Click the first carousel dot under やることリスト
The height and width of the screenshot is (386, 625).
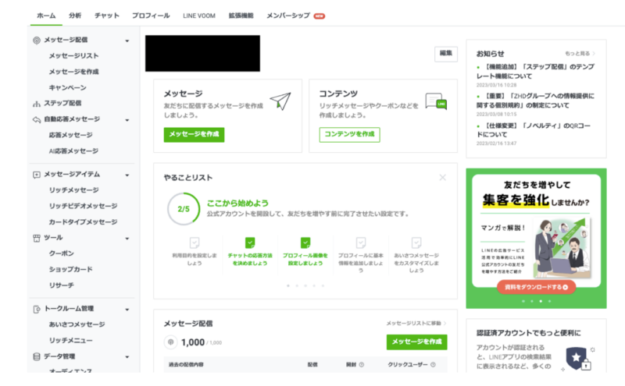[x=288, y=285]
